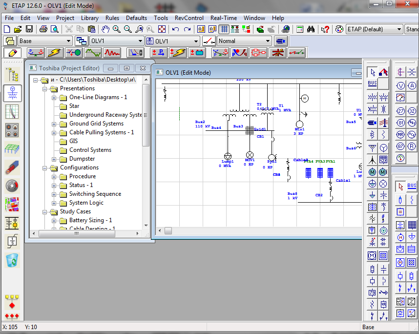419x334 pixels.
Task: Select the Ammeter A element icon
Action: [x=412, y=86]
